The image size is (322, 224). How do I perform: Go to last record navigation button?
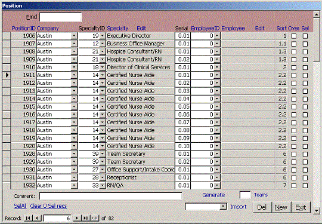[x=86, y=218]
